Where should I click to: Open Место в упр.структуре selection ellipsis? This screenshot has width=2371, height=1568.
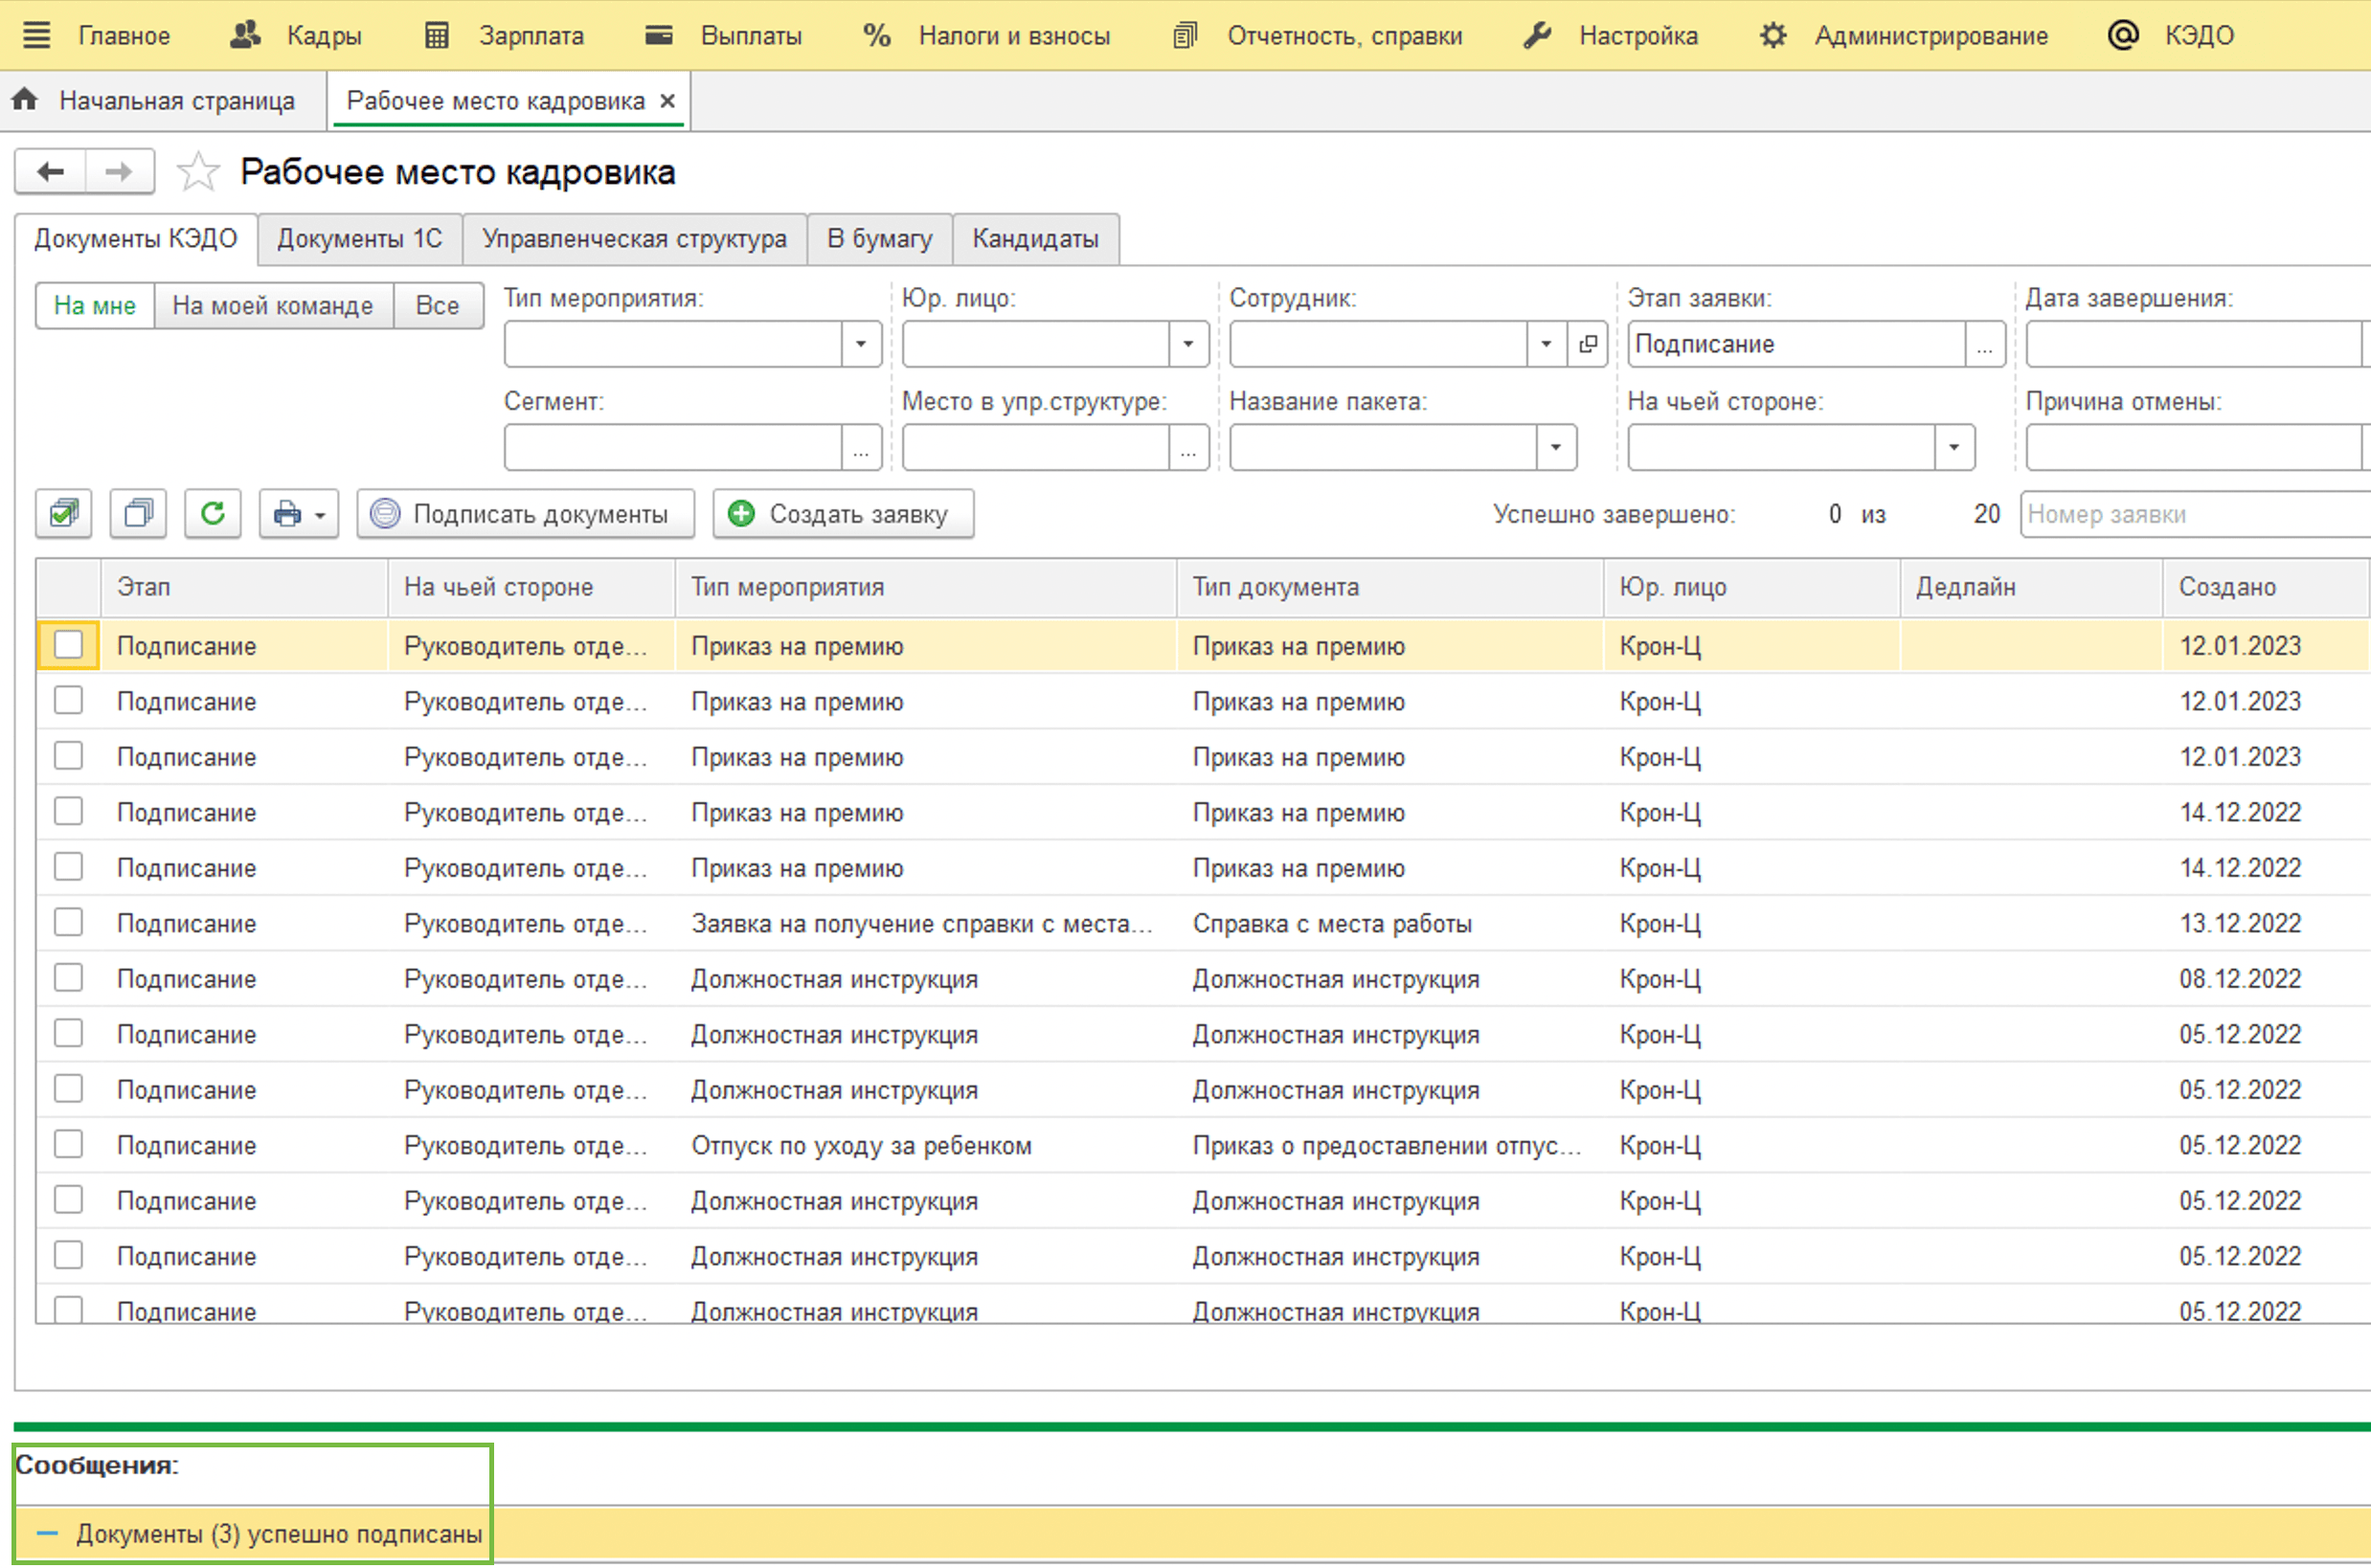1187,447
